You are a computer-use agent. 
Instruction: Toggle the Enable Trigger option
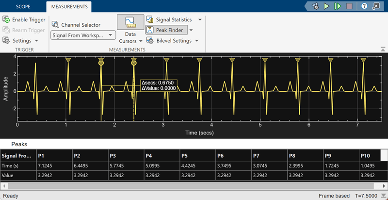[x=24, y=19]
